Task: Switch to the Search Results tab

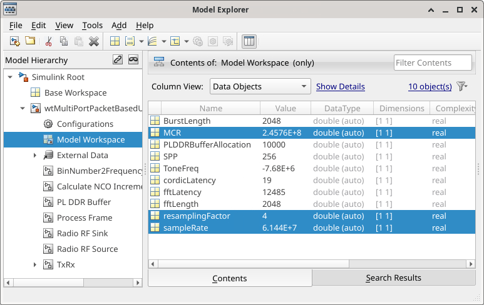Action: click(x=393, y=278)
